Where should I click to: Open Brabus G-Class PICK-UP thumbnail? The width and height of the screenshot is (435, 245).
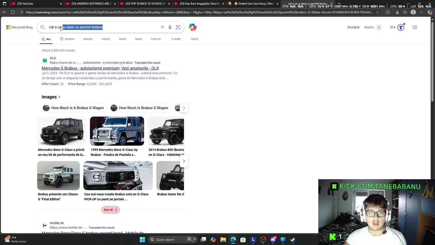[x=118, y=176]
